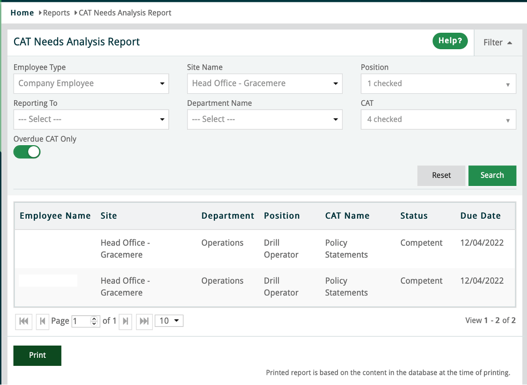527x385 pixels.
Task: Change rows per page selector
Action: (169, 321)
